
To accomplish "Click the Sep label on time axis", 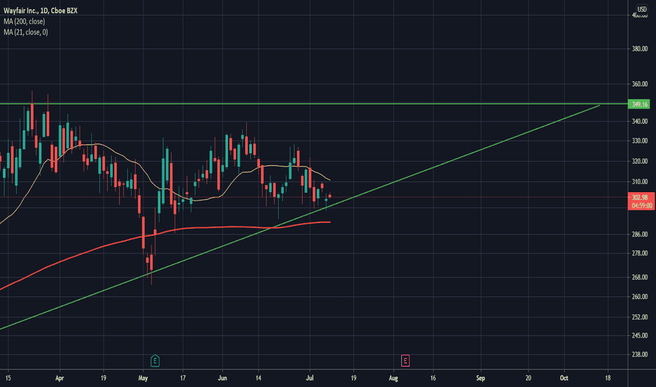I will [x=480, y=379].
